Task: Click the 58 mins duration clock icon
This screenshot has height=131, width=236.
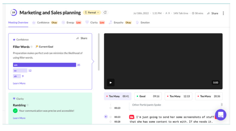Action: point(193,13)
